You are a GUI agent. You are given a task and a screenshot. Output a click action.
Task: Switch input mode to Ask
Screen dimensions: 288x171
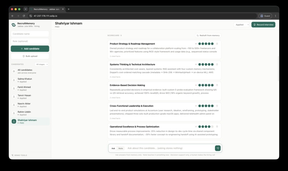[113, 148]
